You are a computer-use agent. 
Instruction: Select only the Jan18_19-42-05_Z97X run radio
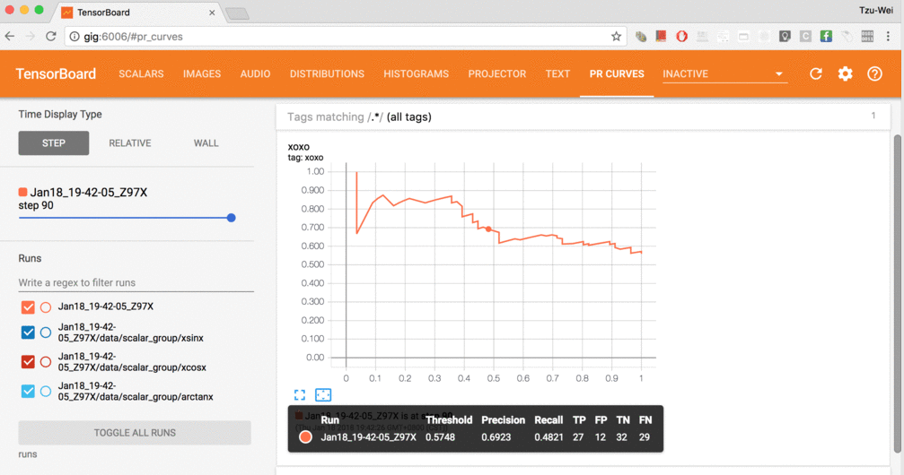46,307
